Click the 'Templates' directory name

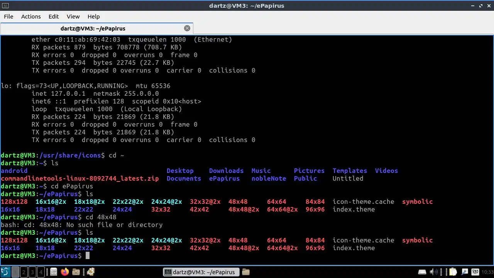(350, 171)
